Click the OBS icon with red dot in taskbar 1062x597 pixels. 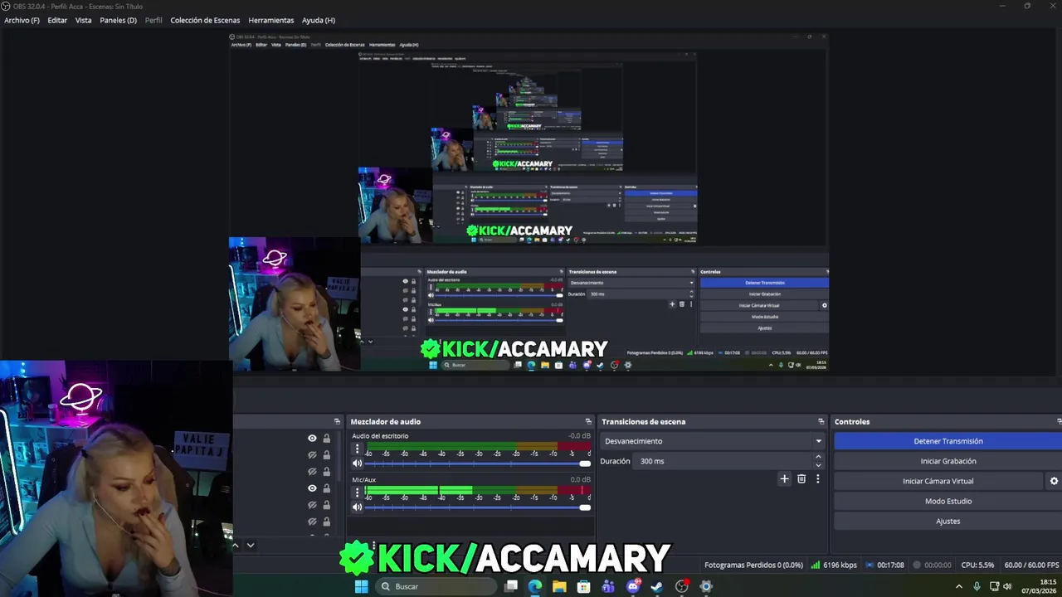tap(682, 586)
